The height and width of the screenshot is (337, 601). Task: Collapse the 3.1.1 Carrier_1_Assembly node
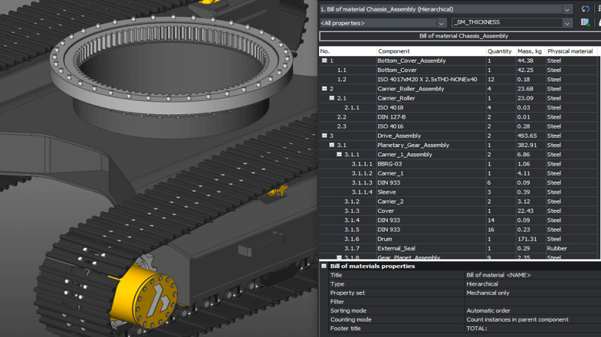[339, 155]
